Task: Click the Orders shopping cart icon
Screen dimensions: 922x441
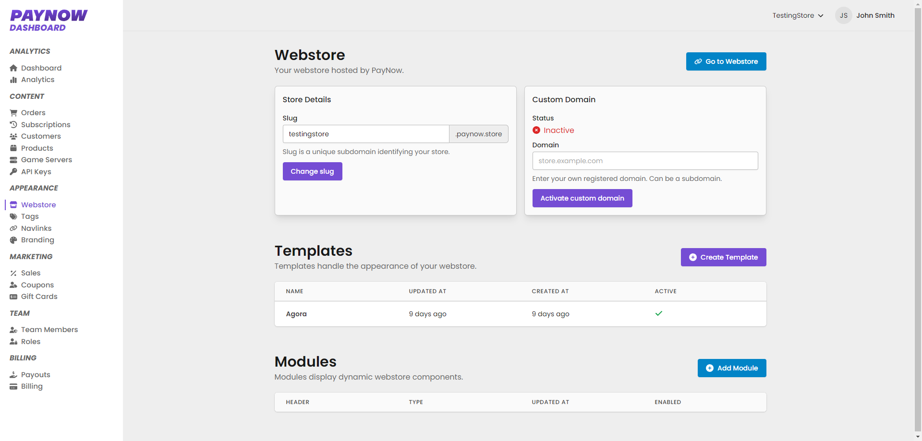Action: [x=13, y=113]
